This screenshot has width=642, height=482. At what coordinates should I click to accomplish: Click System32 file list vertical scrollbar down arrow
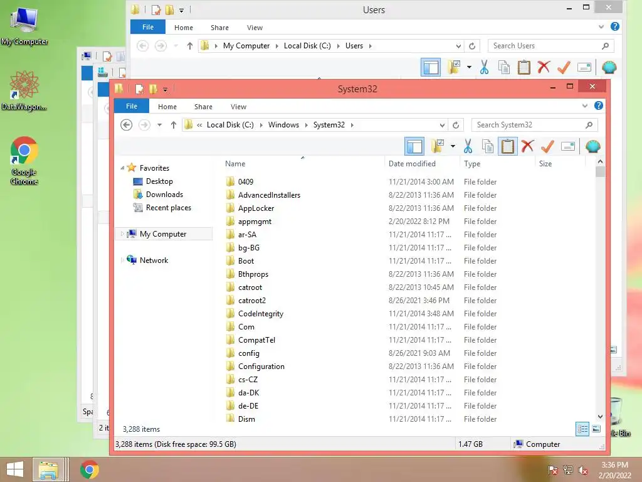(600, 417)
